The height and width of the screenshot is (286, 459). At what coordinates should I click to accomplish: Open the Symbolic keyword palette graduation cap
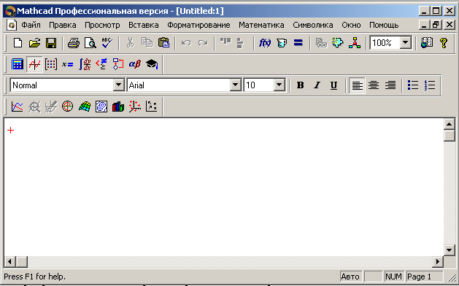152,64
